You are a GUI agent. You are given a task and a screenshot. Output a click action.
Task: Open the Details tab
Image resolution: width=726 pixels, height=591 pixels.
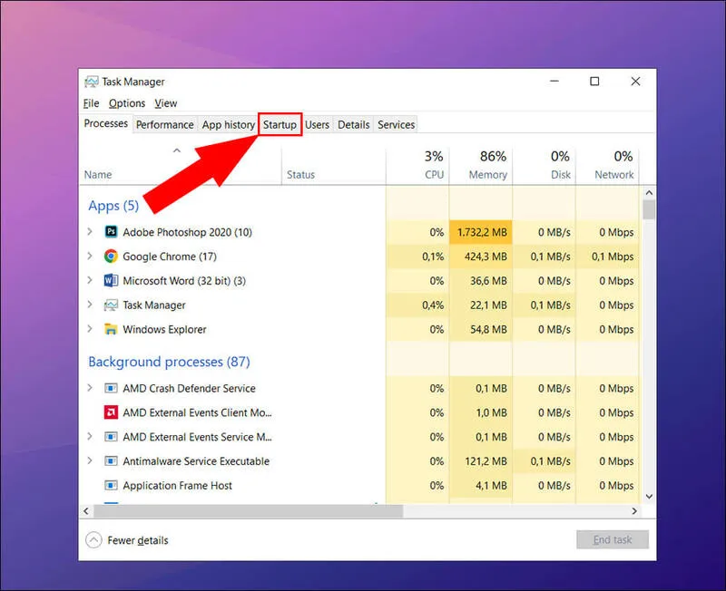[353, 125]
